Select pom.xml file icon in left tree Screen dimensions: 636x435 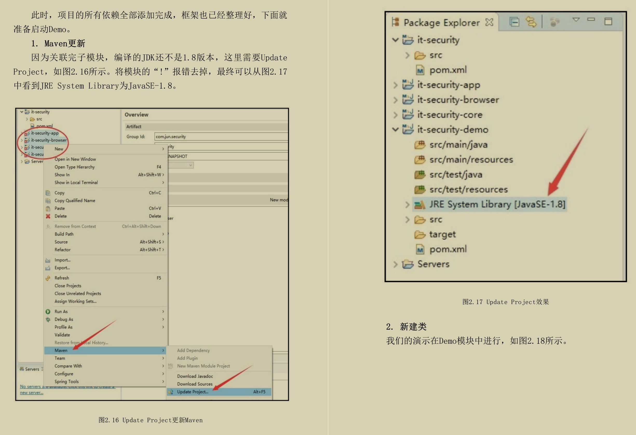coord(32,126)
